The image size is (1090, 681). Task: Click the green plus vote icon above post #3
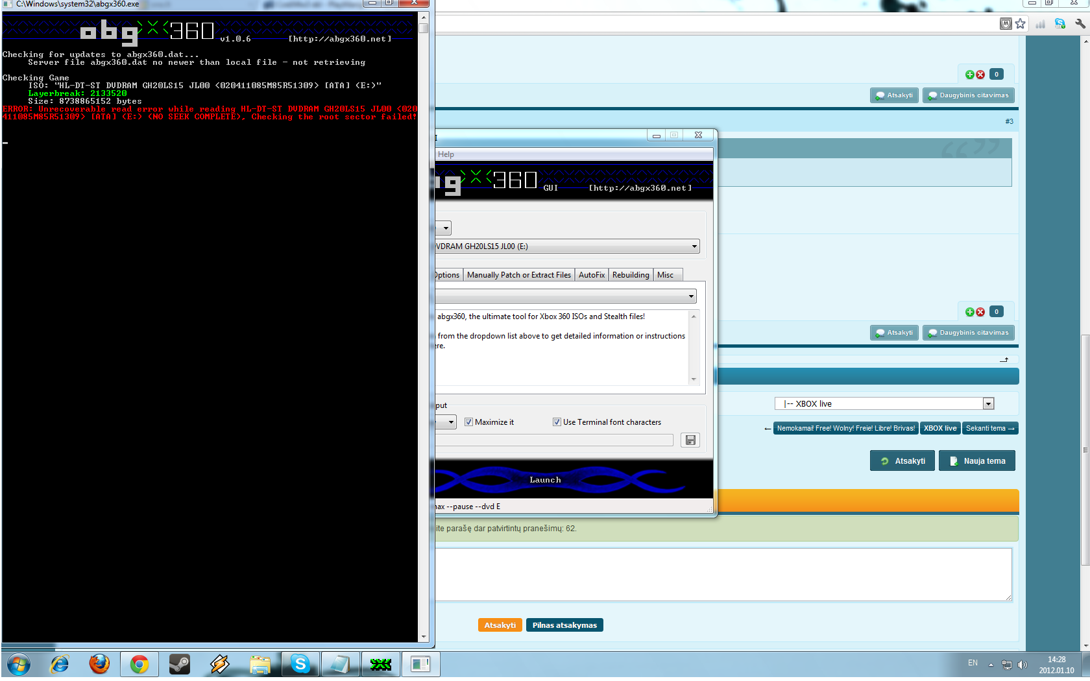point(969,75)
